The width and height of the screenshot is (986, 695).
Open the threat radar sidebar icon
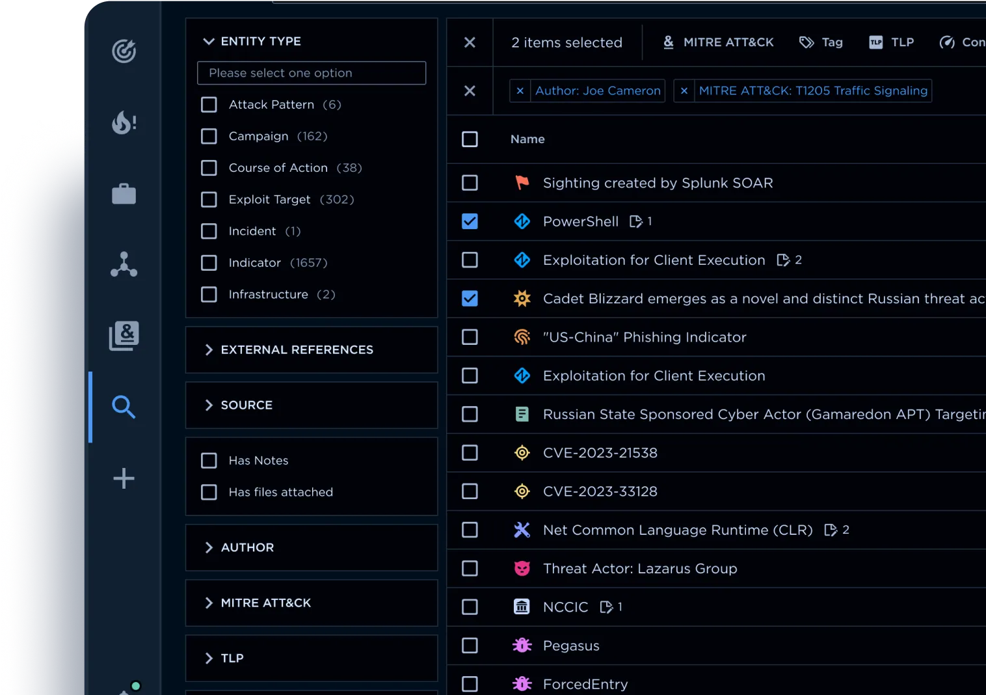tap(124, 51)
